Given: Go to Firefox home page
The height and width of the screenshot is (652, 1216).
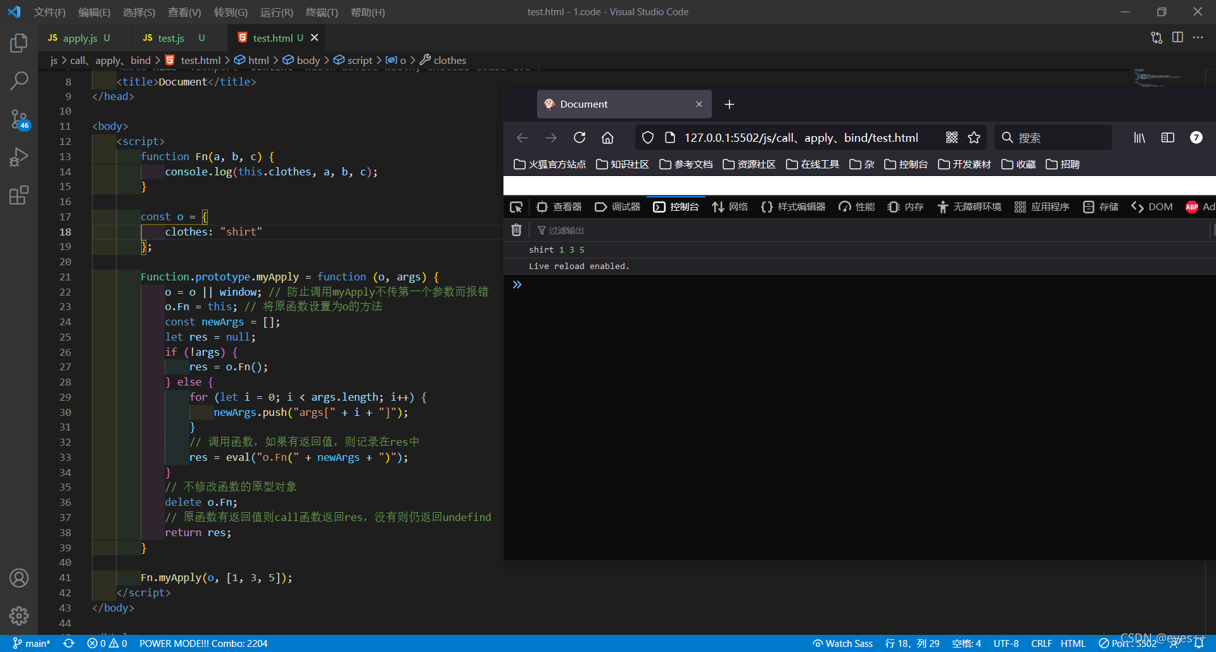Looking at the screenshot, I should pos(607,137).
